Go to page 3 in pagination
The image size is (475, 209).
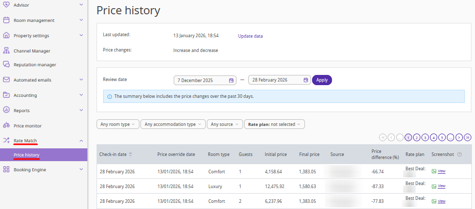pos(425,137)
